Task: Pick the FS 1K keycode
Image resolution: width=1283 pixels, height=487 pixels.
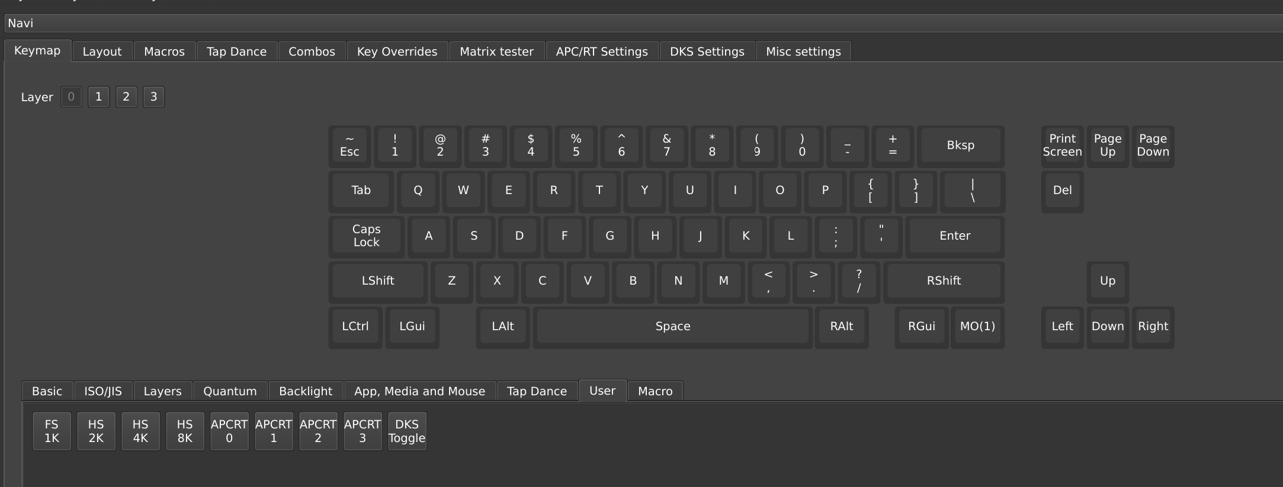Action: [x=52, y=431]
